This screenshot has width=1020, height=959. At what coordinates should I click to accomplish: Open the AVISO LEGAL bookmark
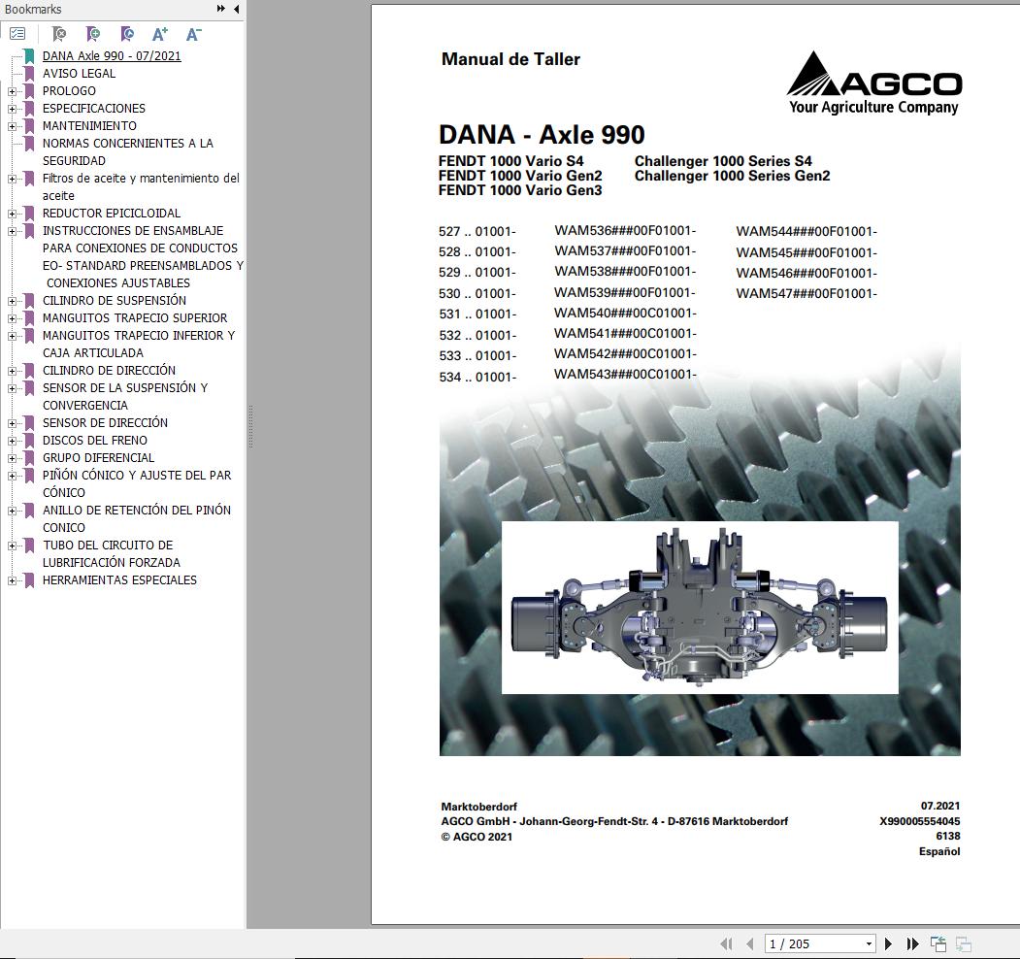pyautogui.click(x=80, y=73)
